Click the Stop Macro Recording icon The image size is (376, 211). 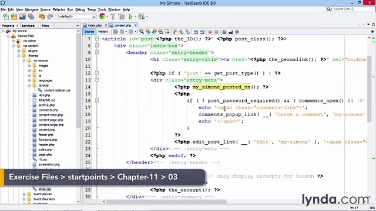pyautogui.click(x=216, y=32)
